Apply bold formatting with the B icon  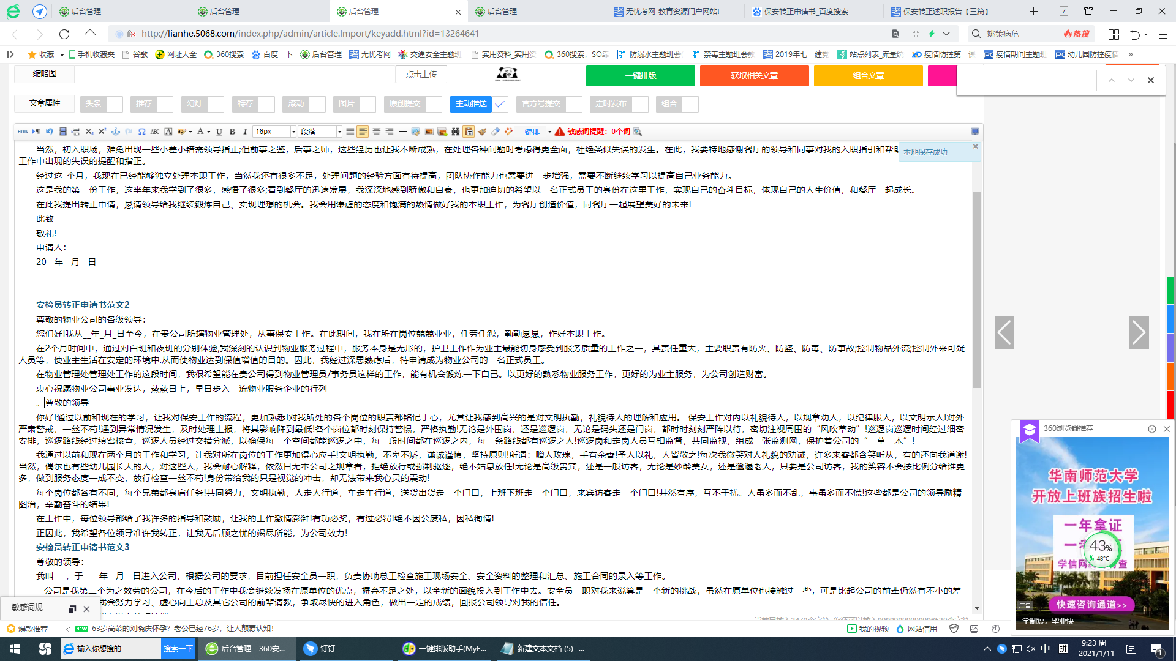232,132
